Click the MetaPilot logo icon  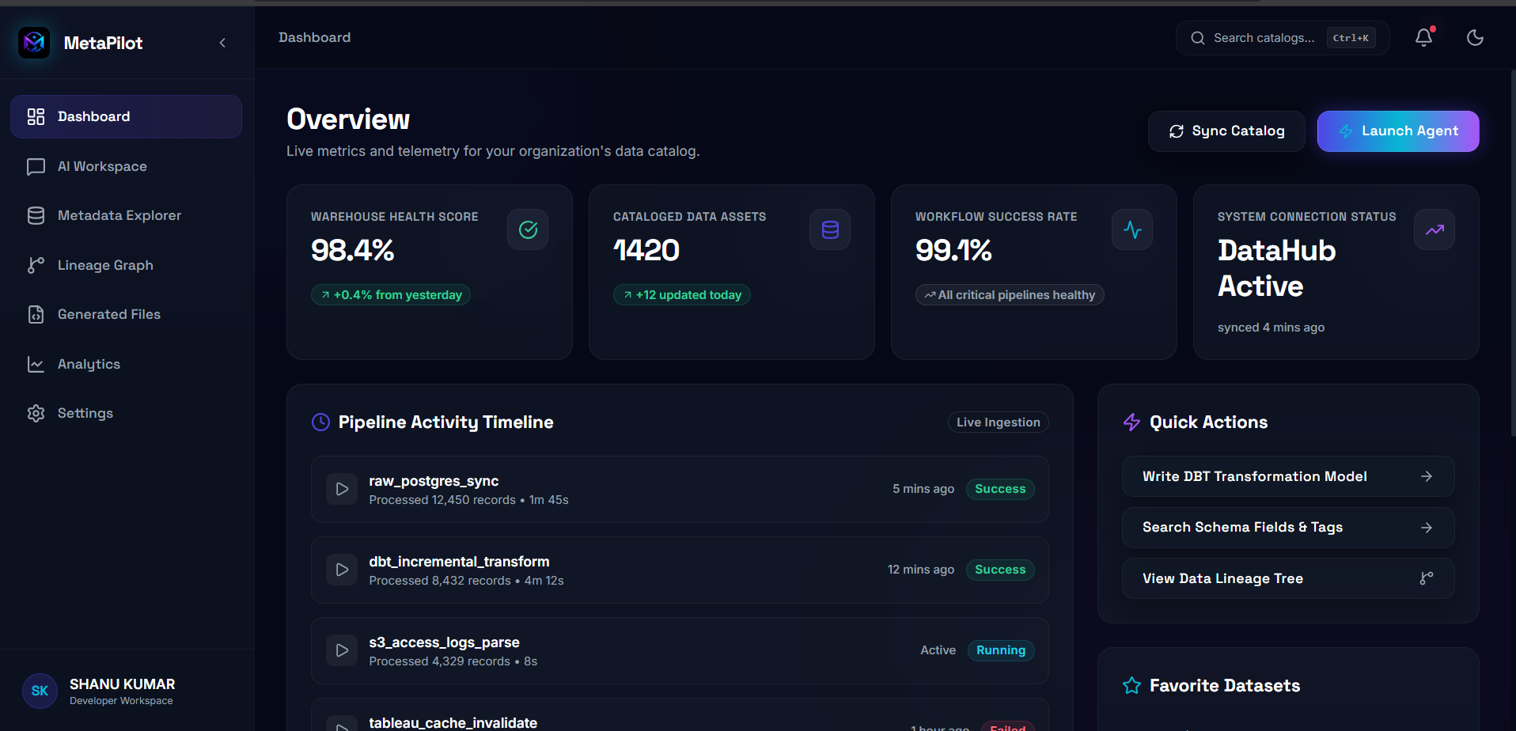[x=34, y=43]
